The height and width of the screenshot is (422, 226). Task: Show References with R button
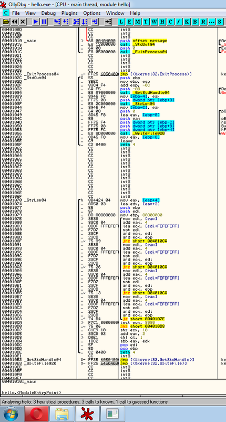coord(203,22)
